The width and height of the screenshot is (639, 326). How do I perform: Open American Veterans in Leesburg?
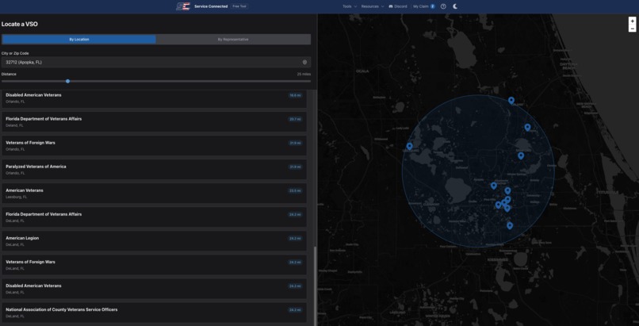(154, 194)
